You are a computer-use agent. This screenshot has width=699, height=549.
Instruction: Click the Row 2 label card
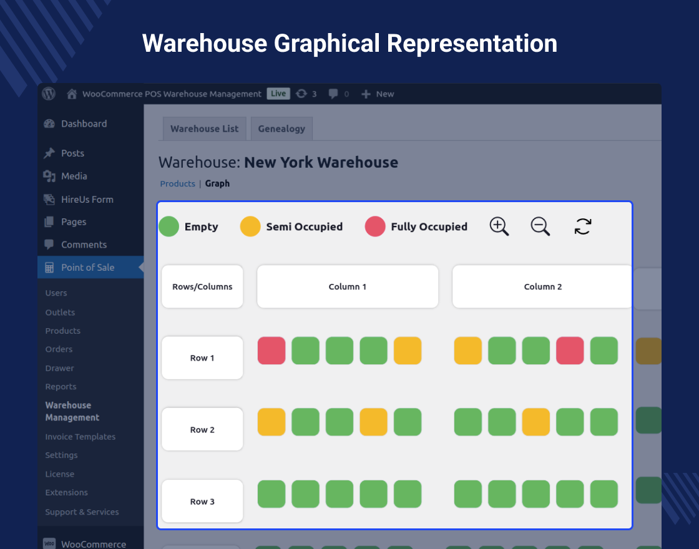coord(202,429)
